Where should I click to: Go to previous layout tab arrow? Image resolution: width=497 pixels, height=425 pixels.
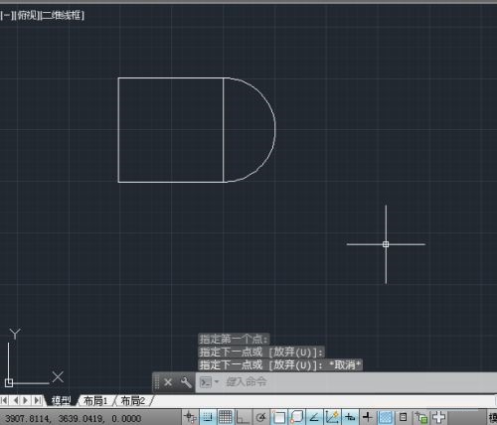[15, 400]
